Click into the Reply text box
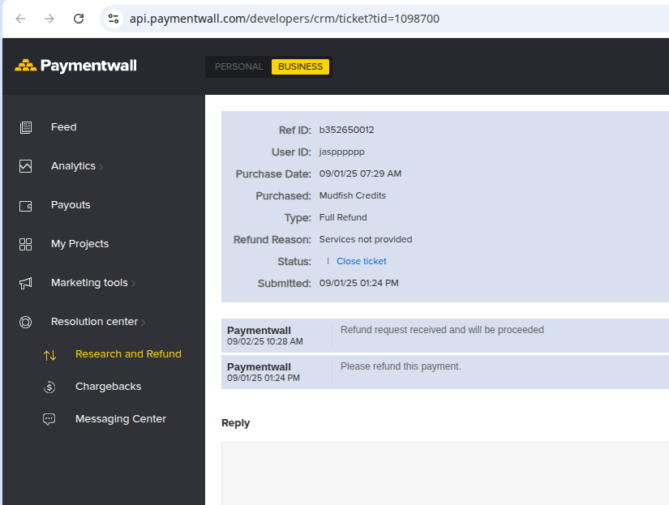The image size is (669, 505). click(445, 473)
